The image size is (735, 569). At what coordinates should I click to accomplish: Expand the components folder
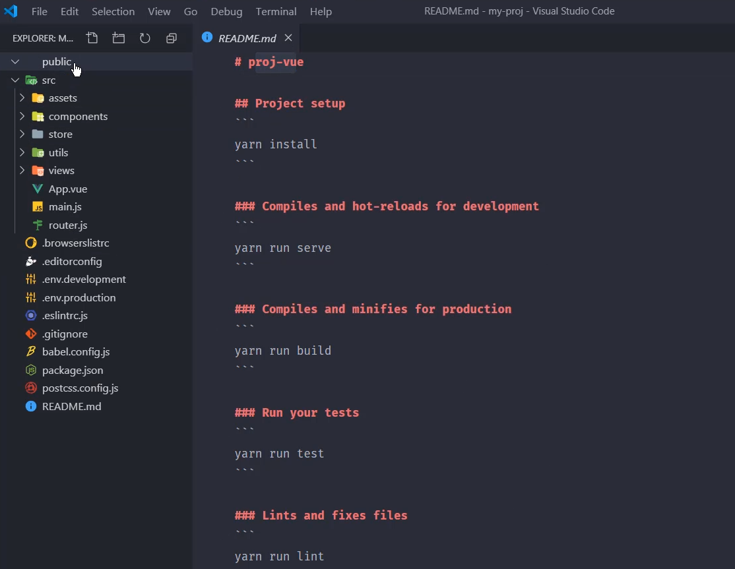coord(22,116)
